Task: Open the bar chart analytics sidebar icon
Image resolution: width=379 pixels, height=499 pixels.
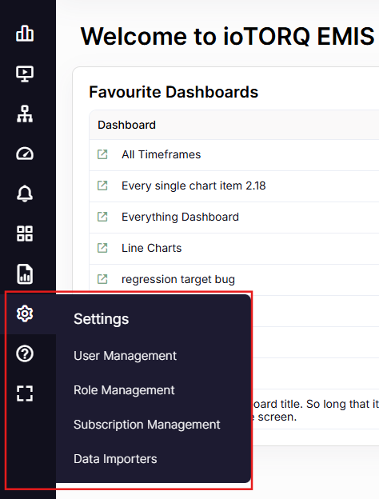Action: 25,34
